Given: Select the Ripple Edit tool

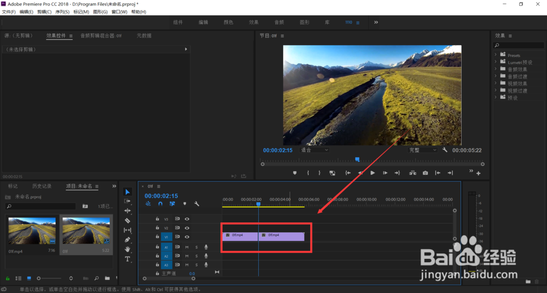Looking at the screenshot, I should (x=127, y=210).
